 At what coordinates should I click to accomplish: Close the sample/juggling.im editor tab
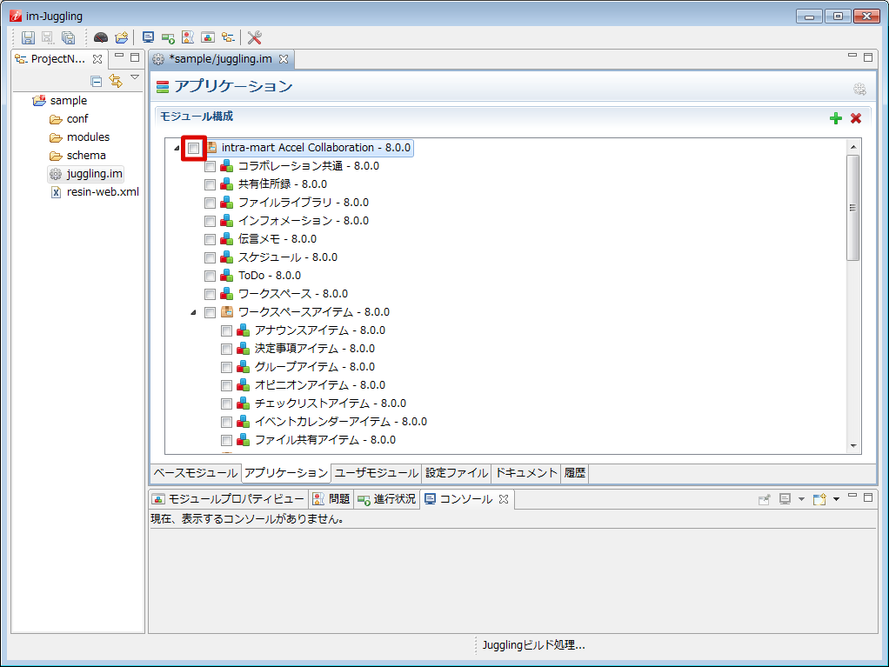pos(284,59)
